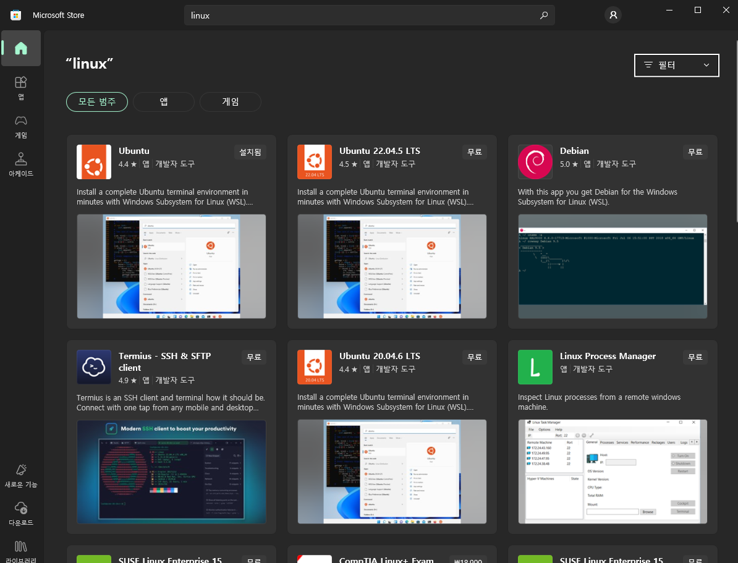Open the Termius - SSH & SFTP client title
Screen dimensions: 738x563
pos(165,362)
